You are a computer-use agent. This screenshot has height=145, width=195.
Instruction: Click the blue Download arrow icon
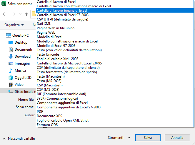[11, 57]
